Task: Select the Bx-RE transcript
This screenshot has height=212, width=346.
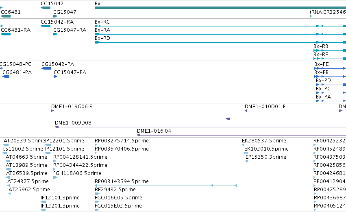Action: click(x=321, y=55)
